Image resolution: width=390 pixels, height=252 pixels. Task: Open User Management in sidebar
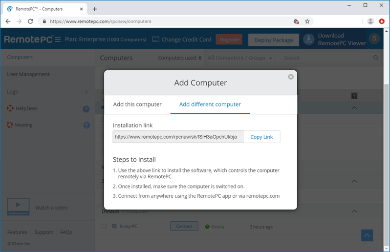pyautogui.click(x=28, y=74)
